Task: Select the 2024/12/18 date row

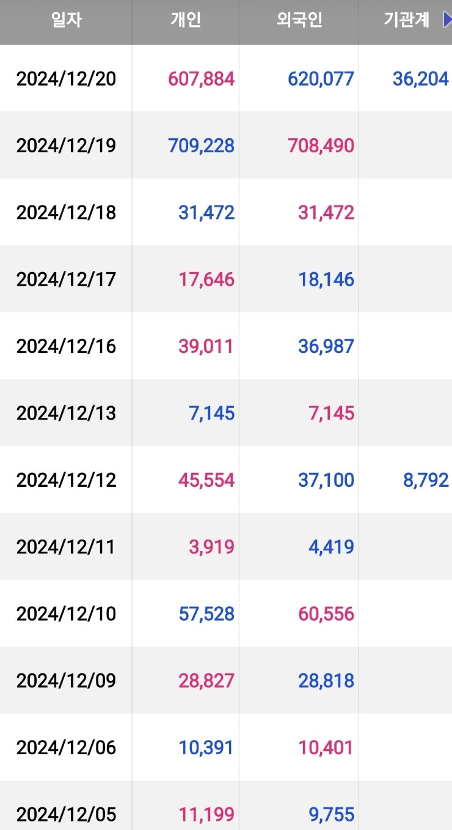Action: tap(66, 212)
